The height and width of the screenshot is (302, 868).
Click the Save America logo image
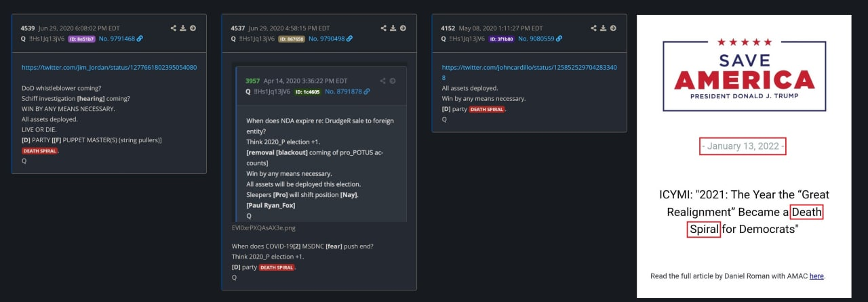(x=744, y=74)
